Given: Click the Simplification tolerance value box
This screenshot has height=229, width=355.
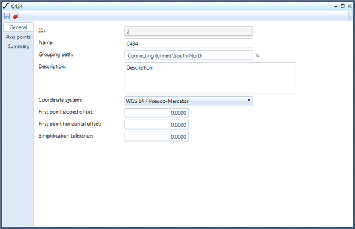Looking at the screenshot, I should pyautogui.click(x=156, y=137).
